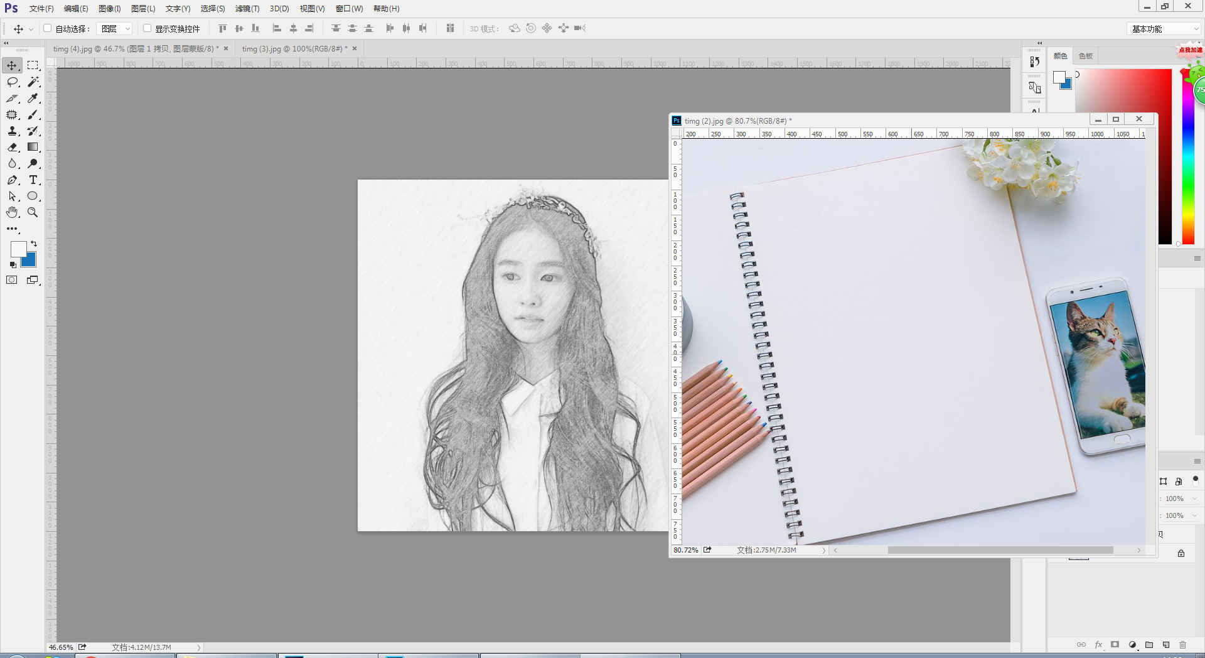Click the fx layer style button
This screenshot has height=658, width=1205.
(x=1098, y=645)
